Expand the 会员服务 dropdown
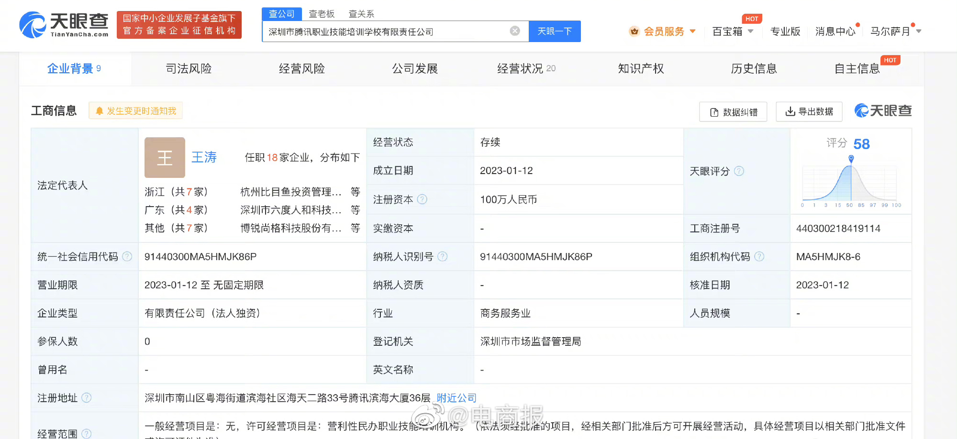 (693, 32)
